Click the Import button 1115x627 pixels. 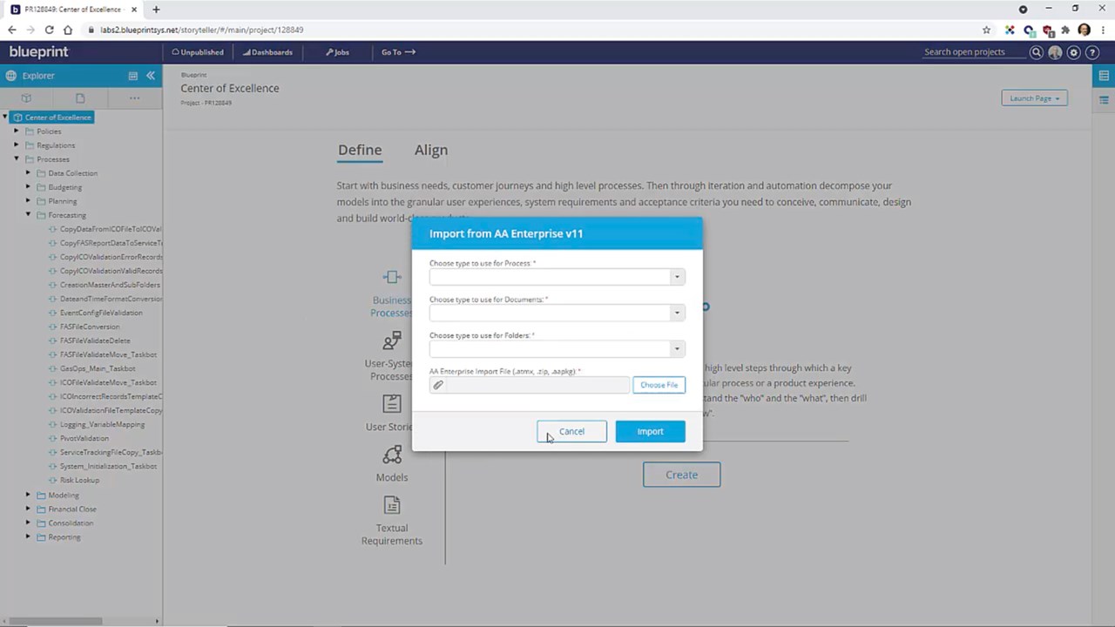coord(650,431)
